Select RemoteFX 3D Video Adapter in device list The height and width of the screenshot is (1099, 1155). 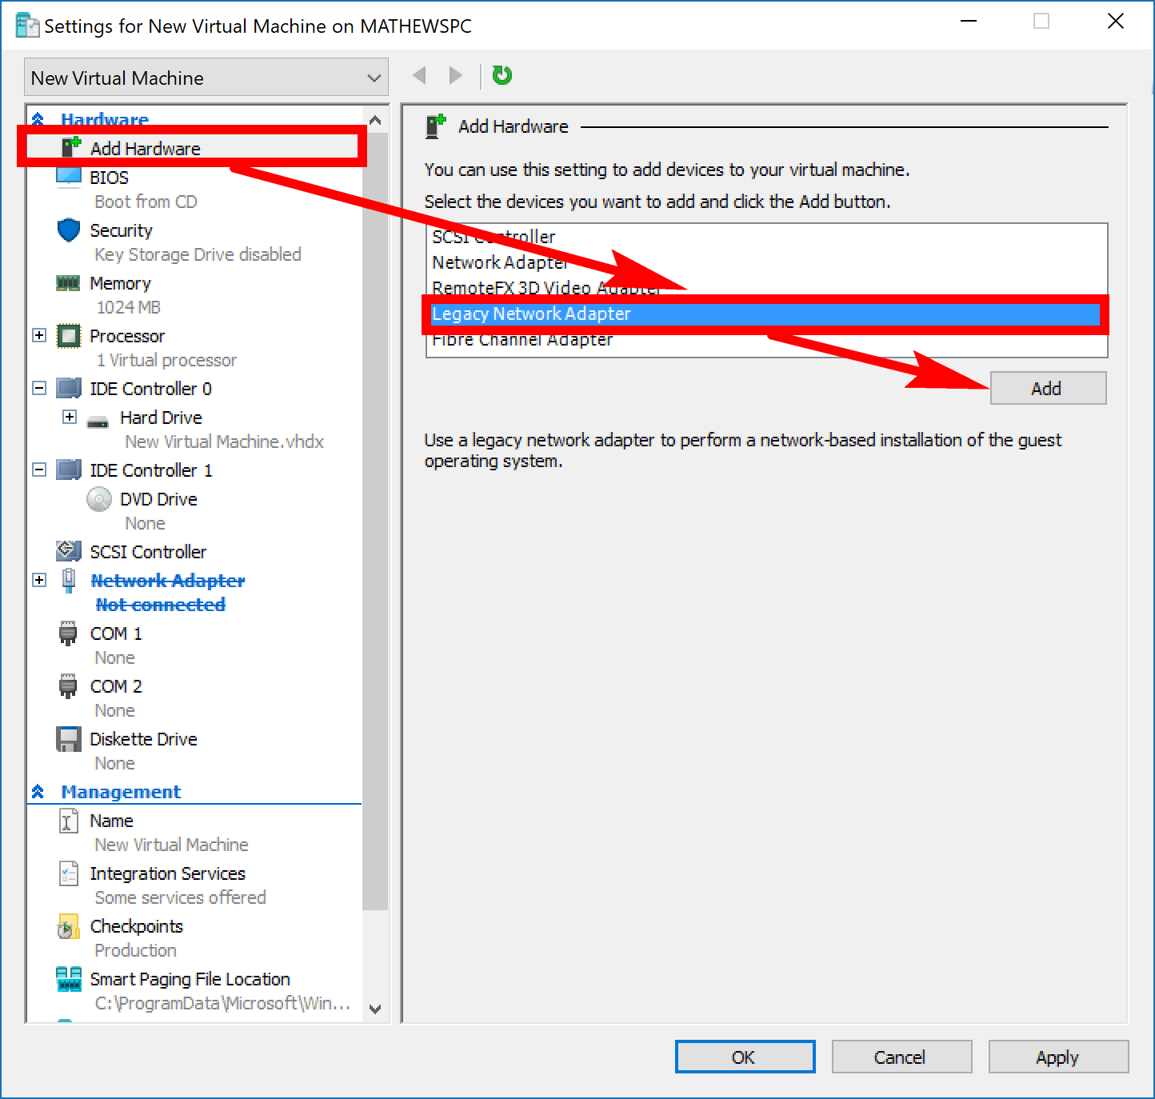(545, 288)
